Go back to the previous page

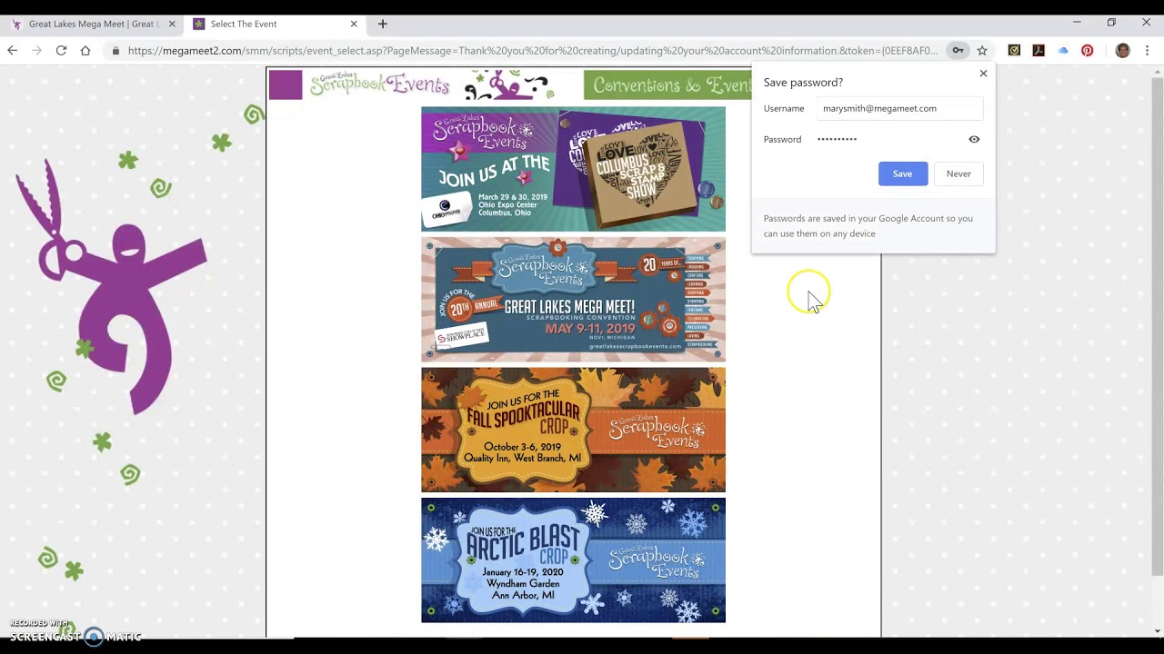point(13,51)
